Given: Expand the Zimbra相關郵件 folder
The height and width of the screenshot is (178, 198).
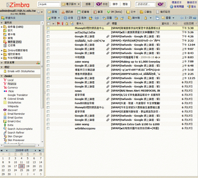Looking at the screenshot, I should click(x=2, y=50).
